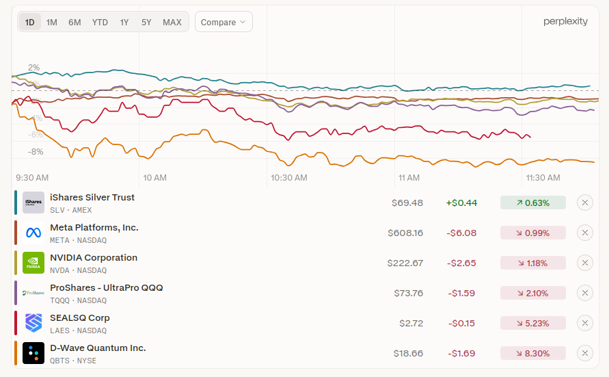This screenshot has width=609, height=377.
Task: Remove D-Wave Quantum from comparison
Action: pos(585,353)
